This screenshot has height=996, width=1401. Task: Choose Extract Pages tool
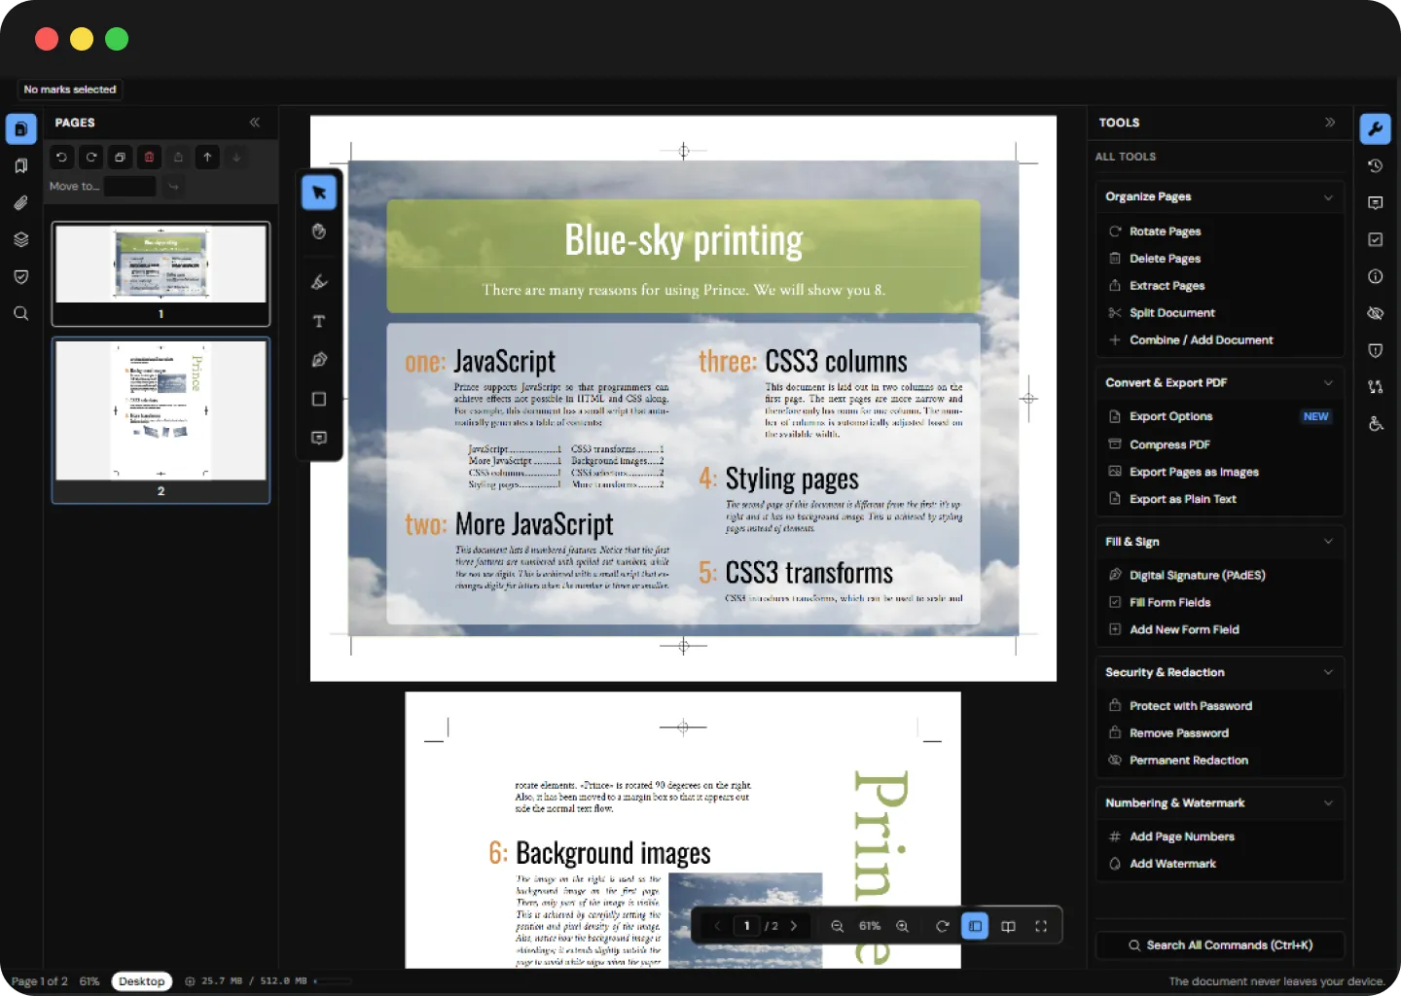pos(1220,286)
